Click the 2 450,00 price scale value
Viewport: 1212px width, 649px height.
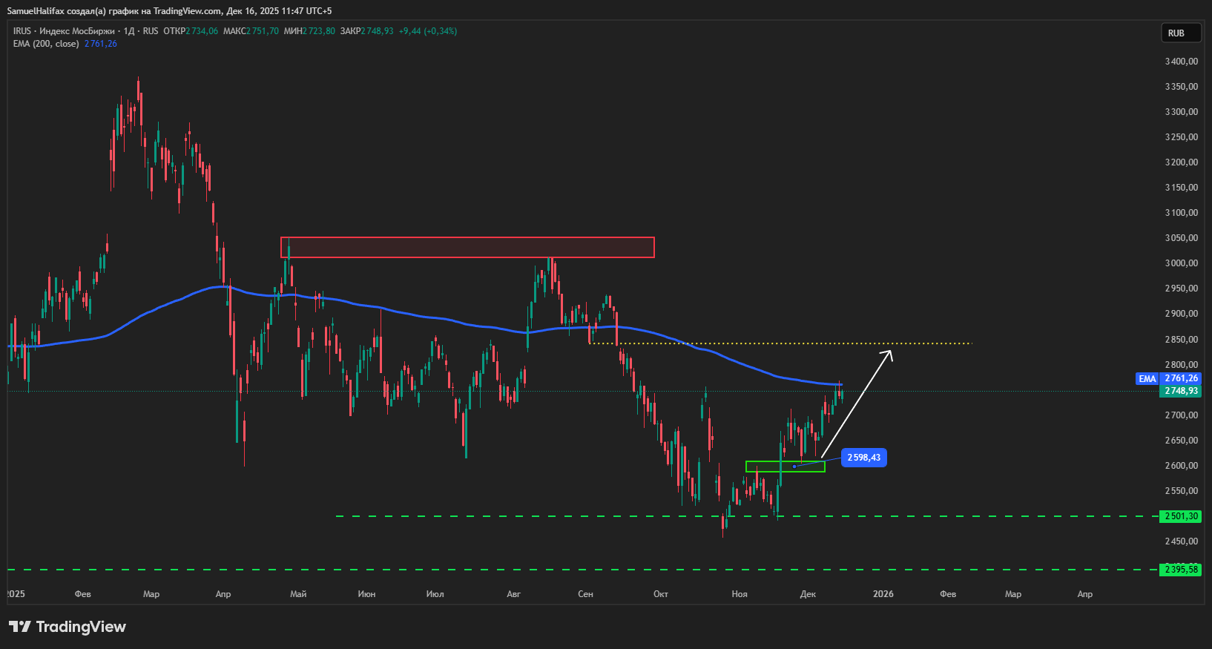(1182, 541)
